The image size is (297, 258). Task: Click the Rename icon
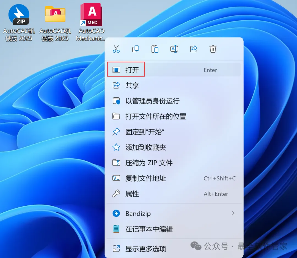174,49
